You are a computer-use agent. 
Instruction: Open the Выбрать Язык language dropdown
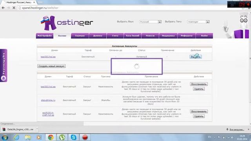point(150,22)
